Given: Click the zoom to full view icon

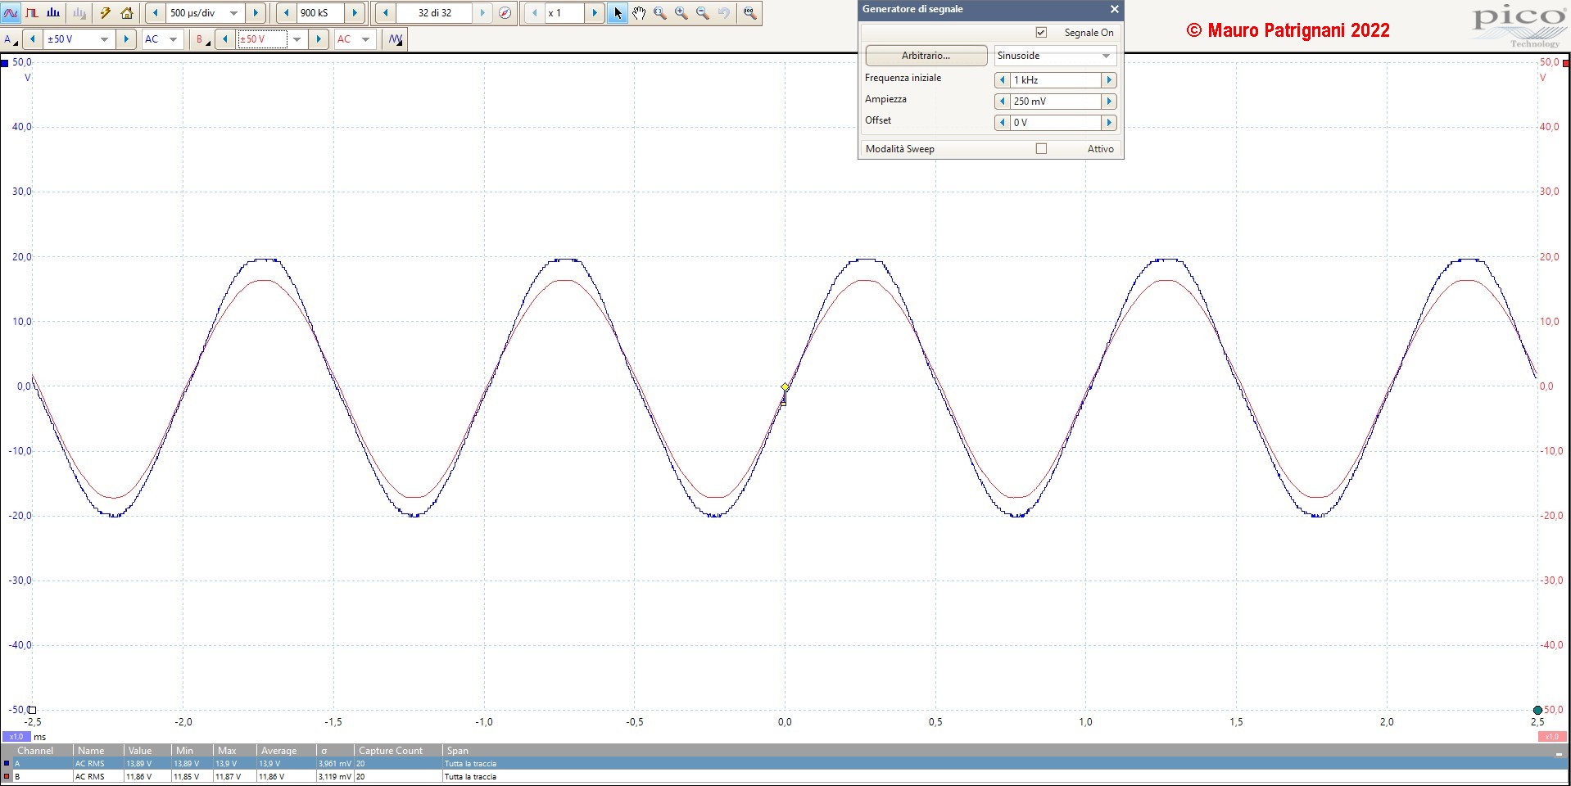Looking at the screenshot, I should pos(749,13).
